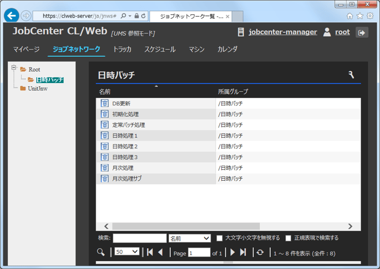This screenshot has height=269, width=380.
Task: Click the 検索 text input field
Action: (140, 238)
